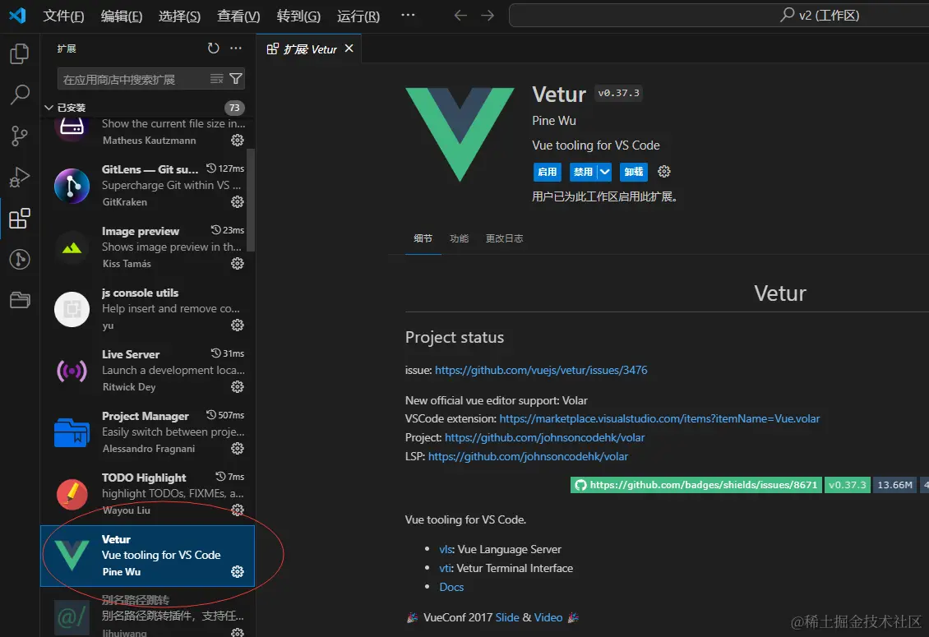This screenshot has height=637, width=929.
Task: Click the 禁用 disable button
Action: pos(583,172)
